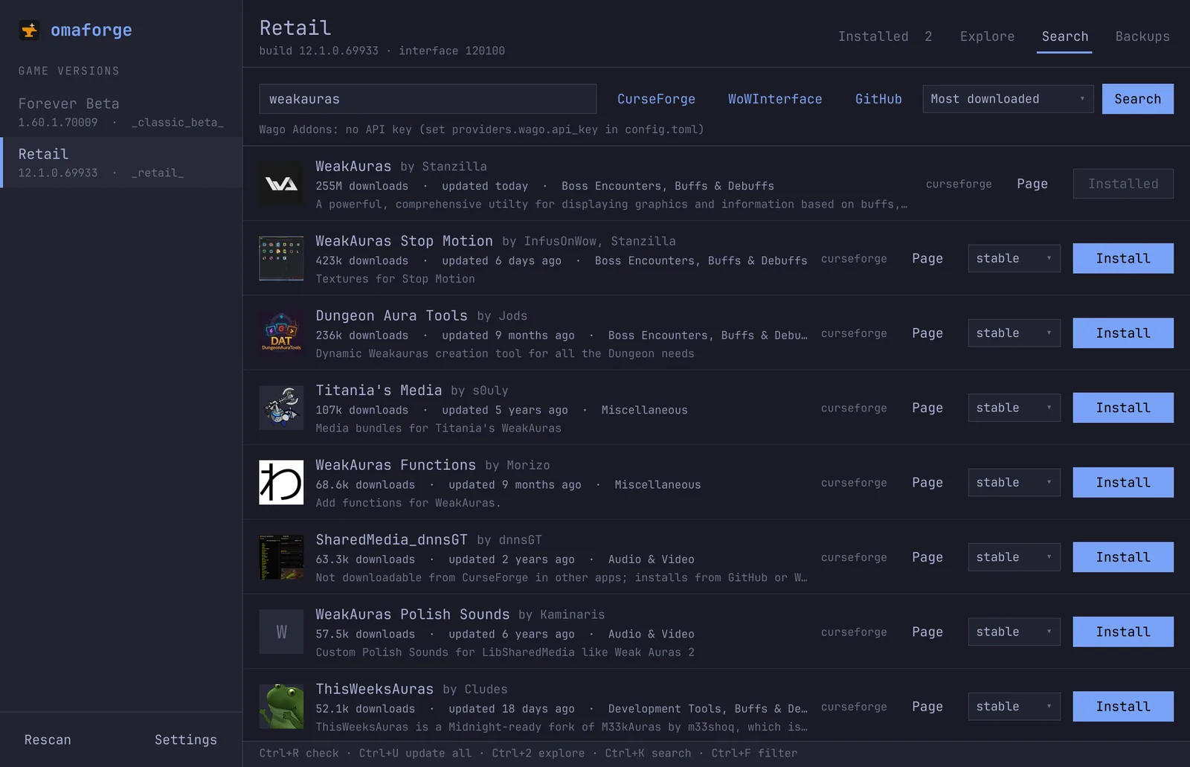This screenshot has width=1190, height=767.
Task: Open the Page link for Dungeon Aura Tools
Action: tap(927, 333)
